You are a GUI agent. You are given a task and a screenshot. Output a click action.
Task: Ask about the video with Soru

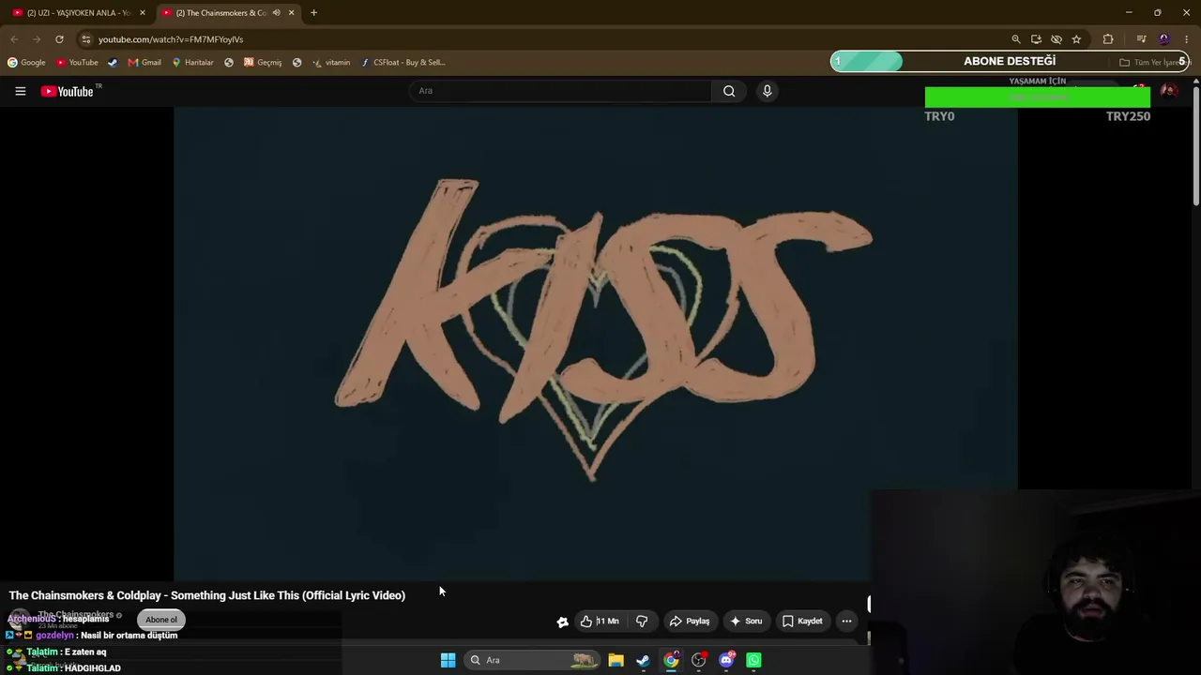[x=746, y=621]
